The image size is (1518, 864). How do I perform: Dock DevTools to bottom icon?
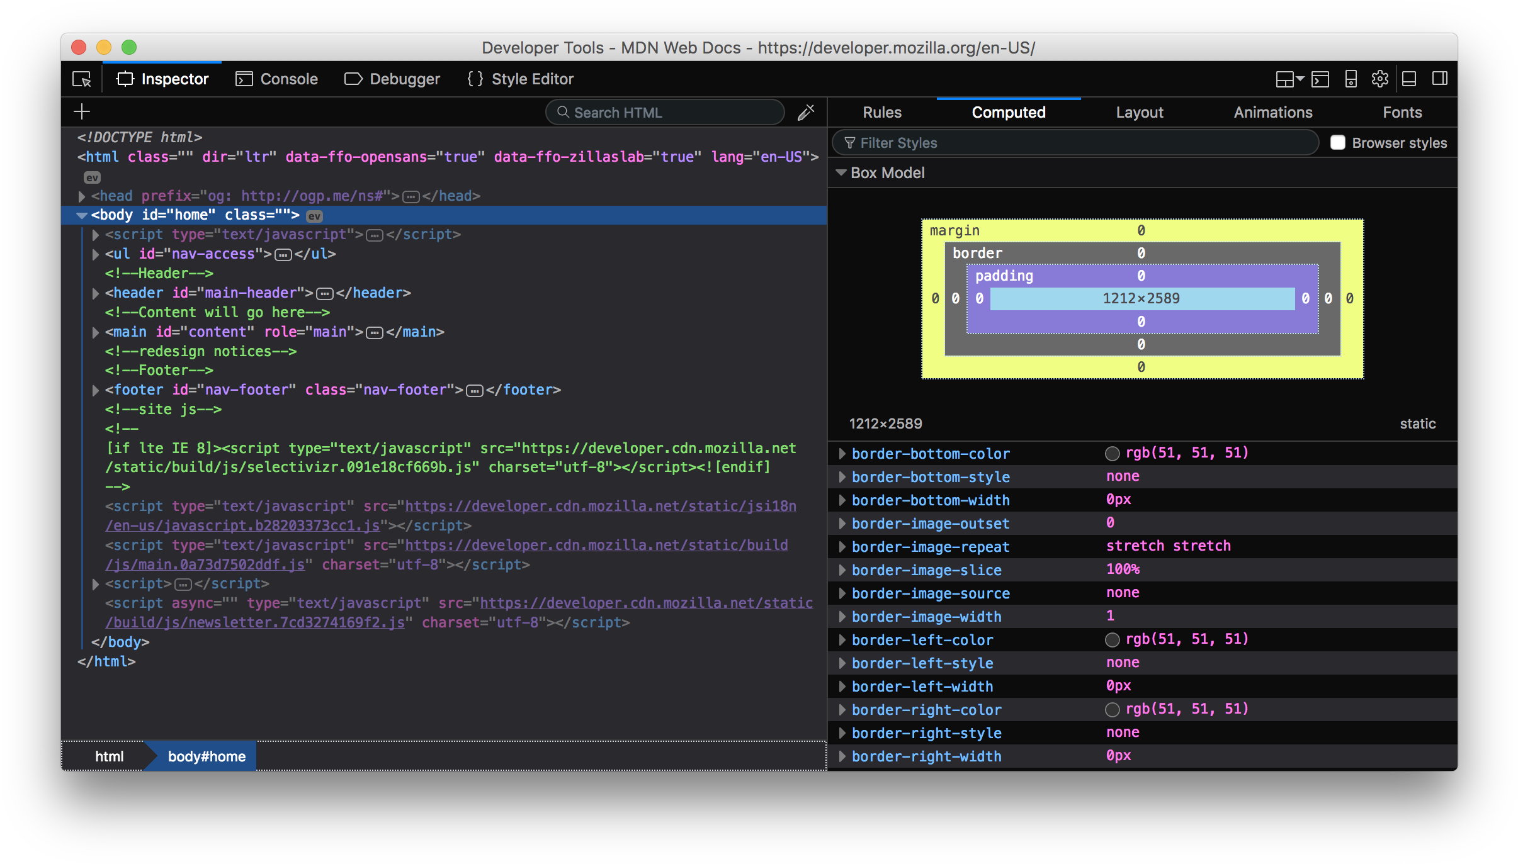point(1409,79)
